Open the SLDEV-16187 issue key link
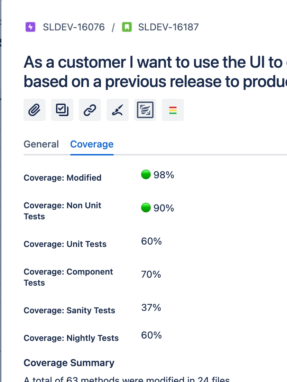287x382 pixels. click(168, 27)
